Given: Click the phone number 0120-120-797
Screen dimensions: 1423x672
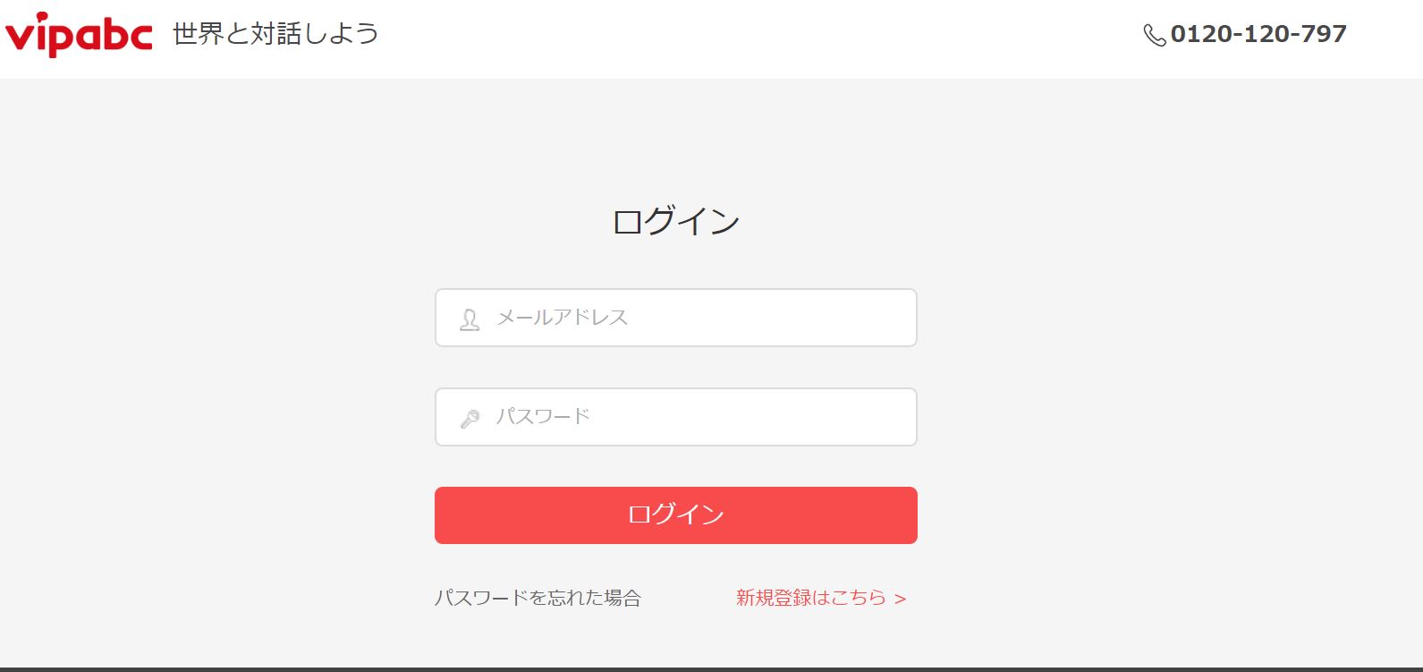Looking at the screenshot, I should pos(1258,34).
